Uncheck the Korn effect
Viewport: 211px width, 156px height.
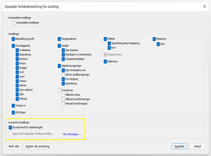click(x=109, y=48)
